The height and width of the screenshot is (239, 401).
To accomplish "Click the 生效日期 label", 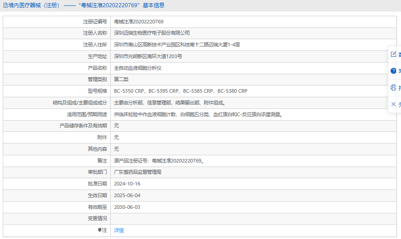I will click(97, 195).
